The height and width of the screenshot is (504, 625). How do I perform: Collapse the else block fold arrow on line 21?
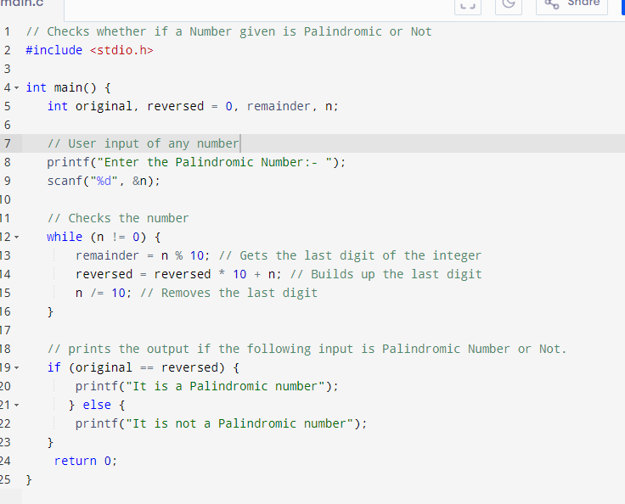click(x=17, y=406)
